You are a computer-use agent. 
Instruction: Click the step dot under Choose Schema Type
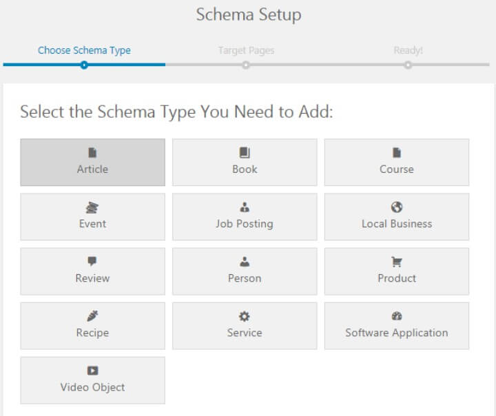click(84, 65)
